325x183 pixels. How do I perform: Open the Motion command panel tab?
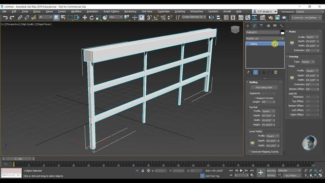(268, 26)
